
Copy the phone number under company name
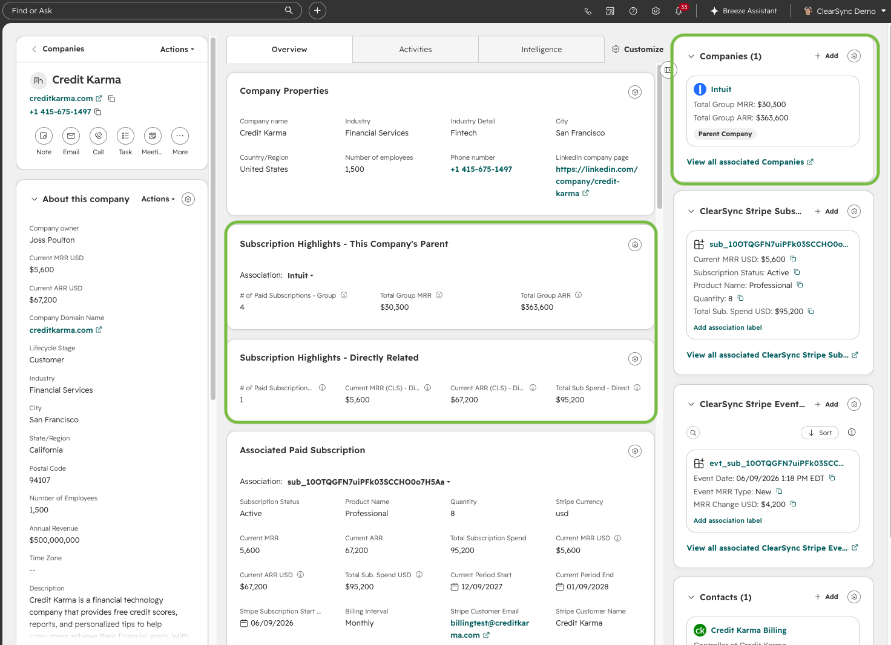[x=97, y=112]
